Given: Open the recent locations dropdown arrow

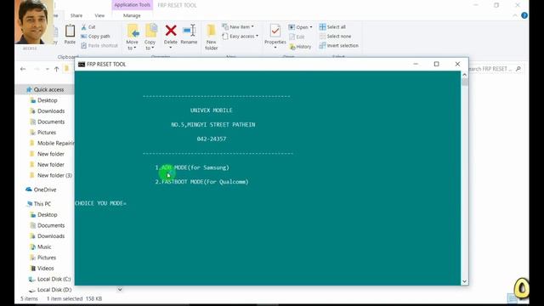Looking at the screenshot, I should [48, 69].
